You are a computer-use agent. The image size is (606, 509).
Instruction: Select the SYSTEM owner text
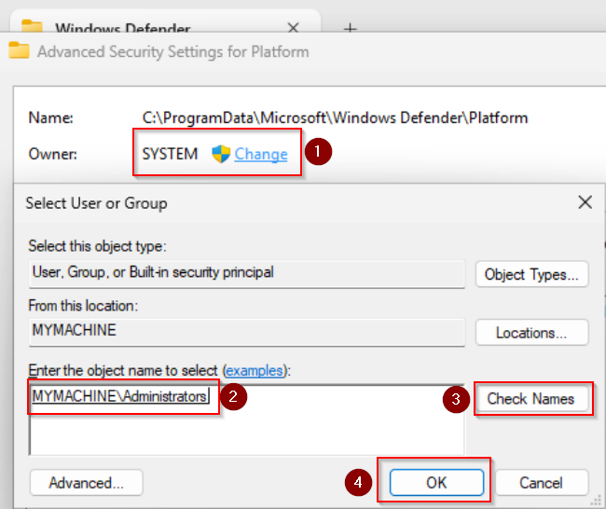(170, 154)
